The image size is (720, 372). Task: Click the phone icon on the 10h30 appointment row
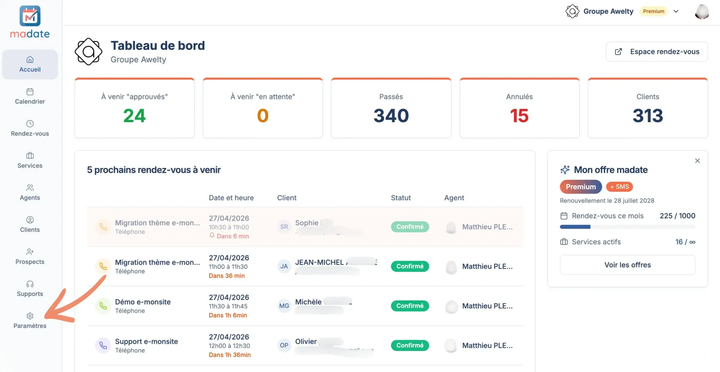[x=103, y=226]
